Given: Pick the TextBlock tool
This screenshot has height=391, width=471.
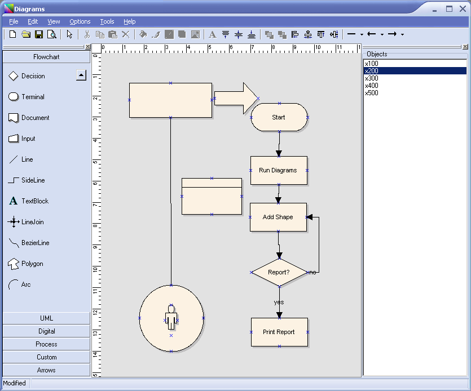Looking at the screenshot, I should click(29, 201).
